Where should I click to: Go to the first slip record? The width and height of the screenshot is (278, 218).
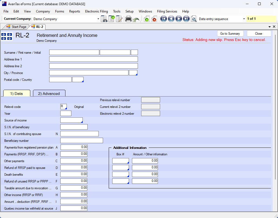coord(163,19)
